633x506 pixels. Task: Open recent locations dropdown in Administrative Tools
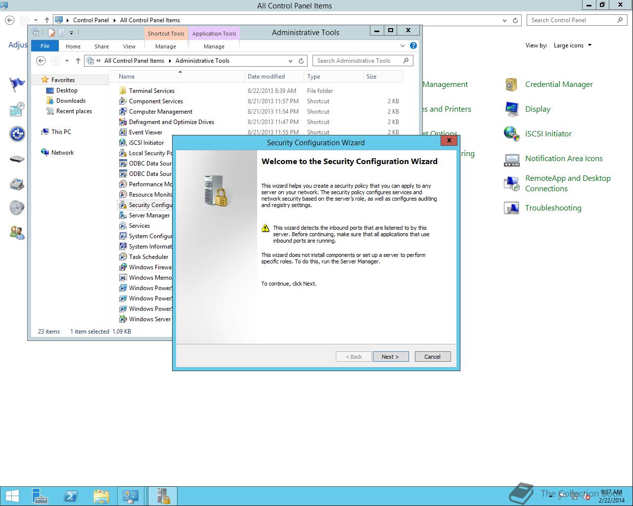click(x=67, y=61)
